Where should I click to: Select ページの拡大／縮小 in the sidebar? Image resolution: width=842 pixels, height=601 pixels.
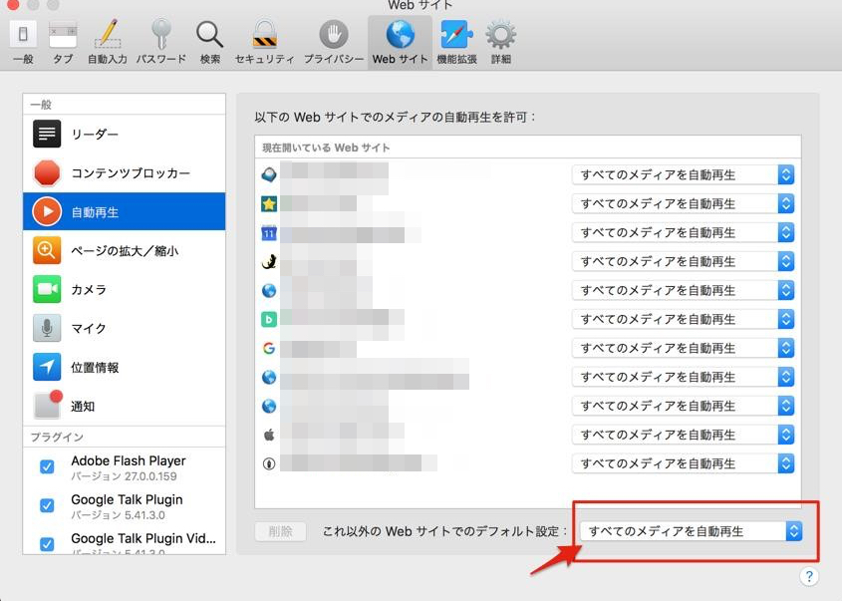coord(124,251)
